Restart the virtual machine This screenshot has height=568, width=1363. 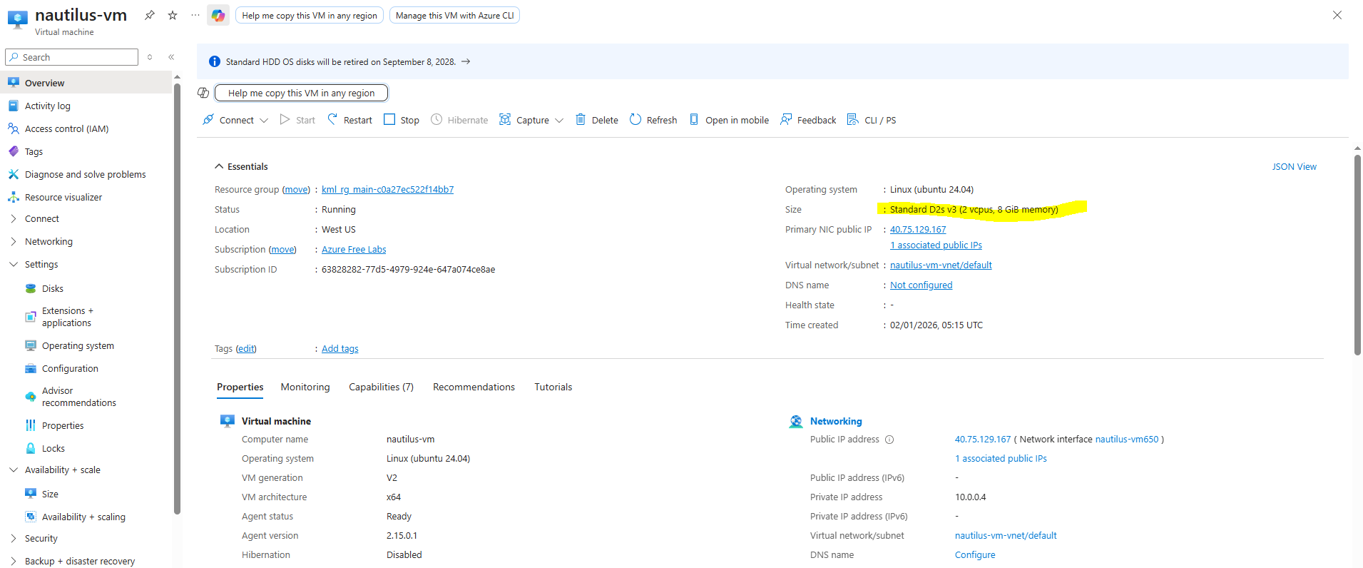pyautogui.click(x=349, y=120)
